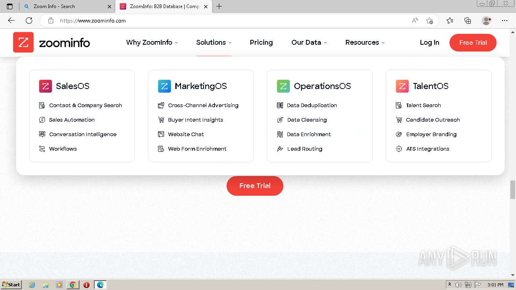Click the Sales Automation icon

coord(42,120)
